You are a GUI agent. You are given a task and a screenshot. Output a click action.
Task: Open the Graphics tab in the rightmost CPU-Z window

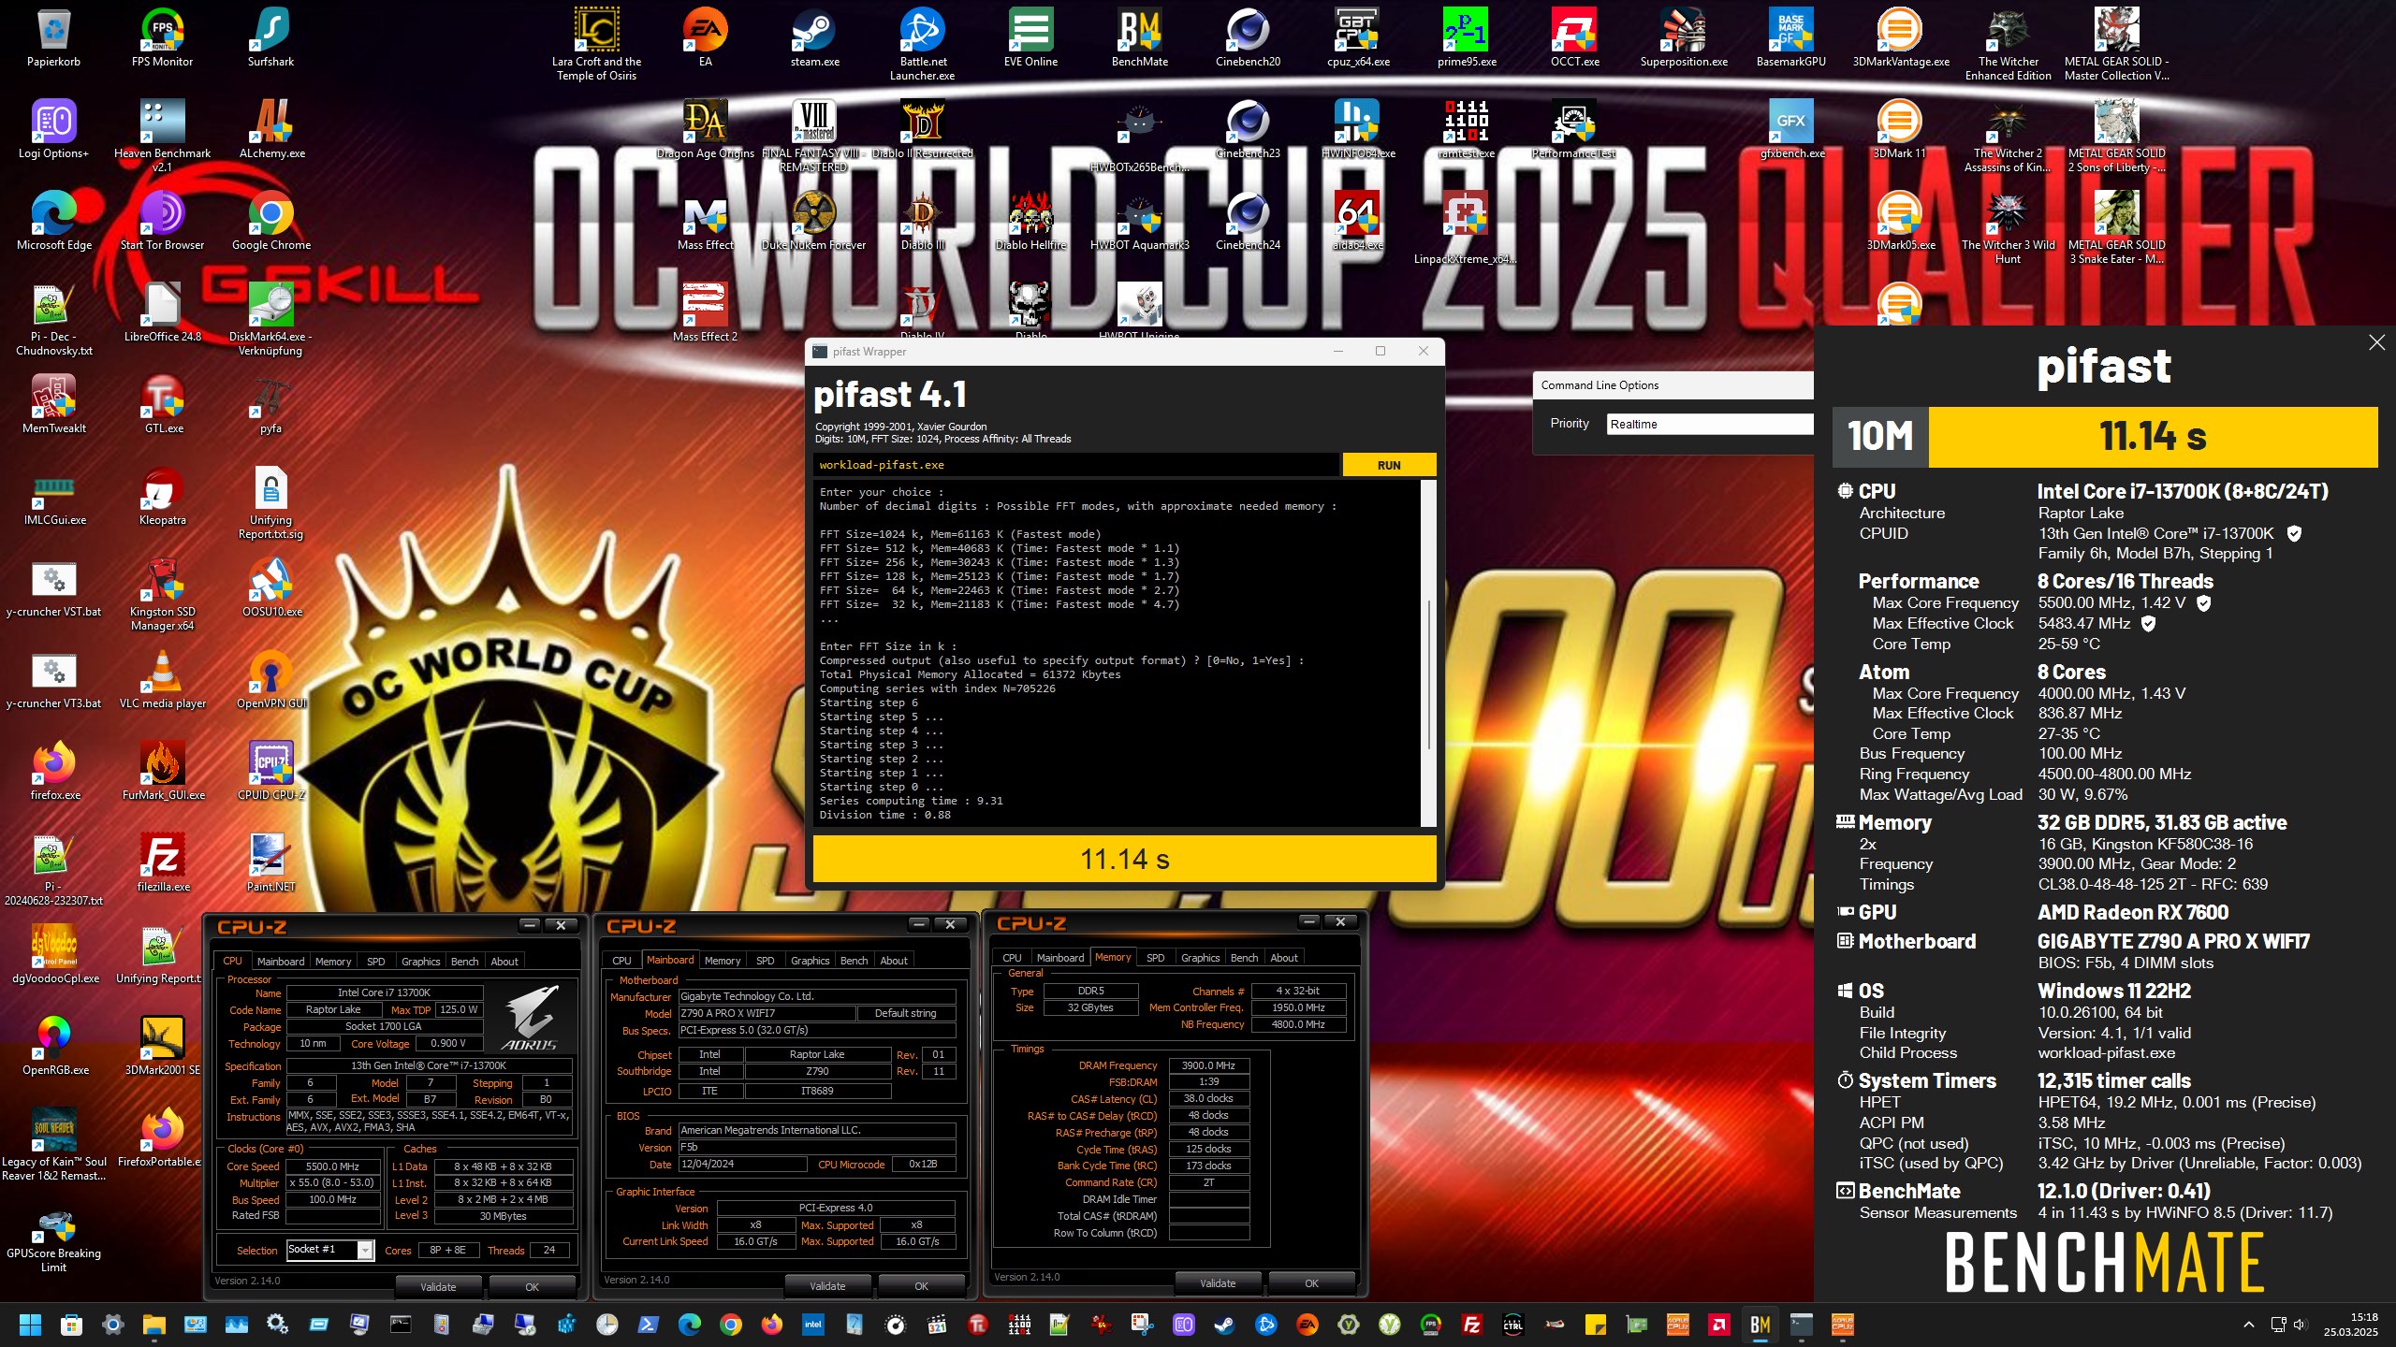[x=1200, y=958]
